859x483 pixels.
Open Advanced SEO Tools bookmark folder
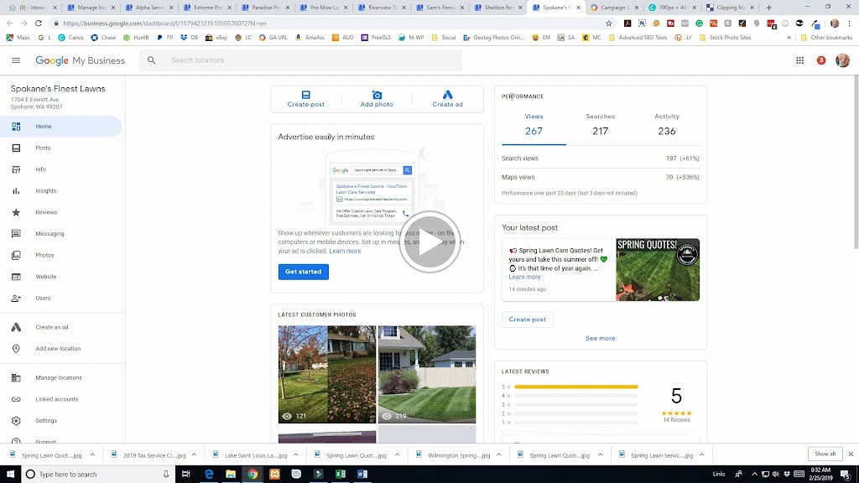(638, 38)
